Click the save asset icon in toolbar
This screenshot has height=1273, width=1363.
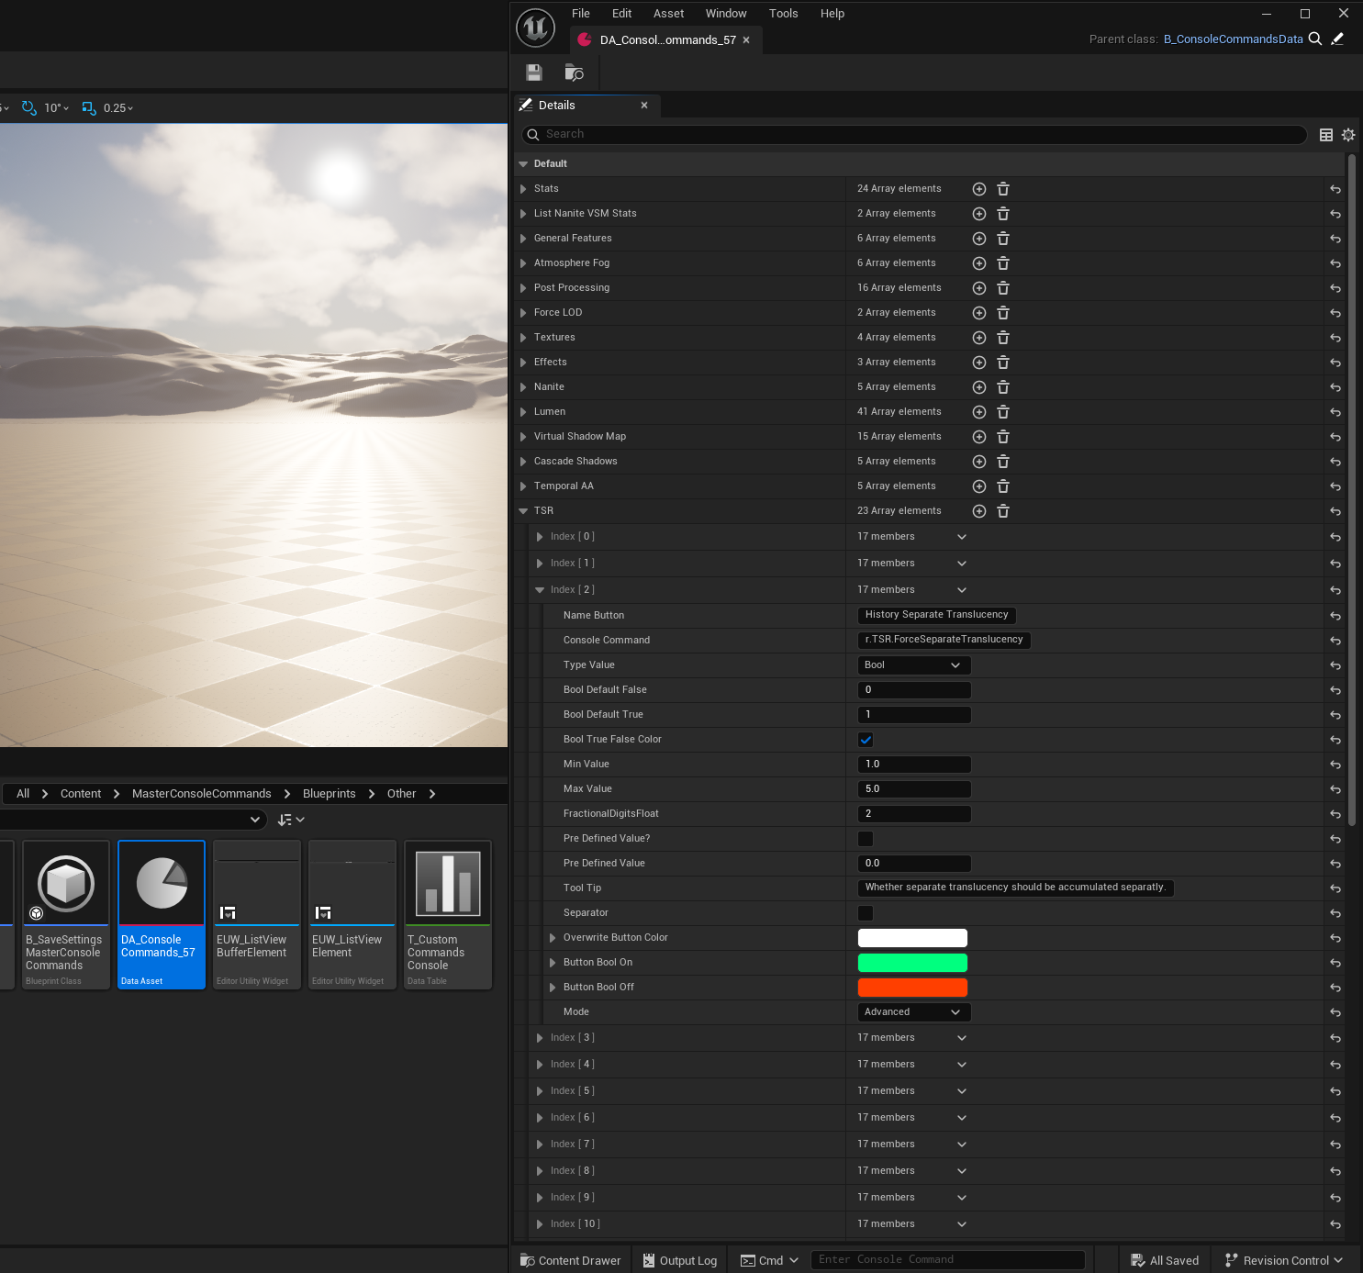[x=534, y=73]
